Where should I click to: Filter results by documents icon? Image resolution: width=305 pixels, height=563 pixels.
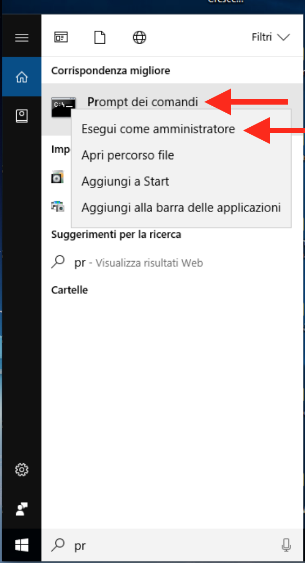point(100,37)
